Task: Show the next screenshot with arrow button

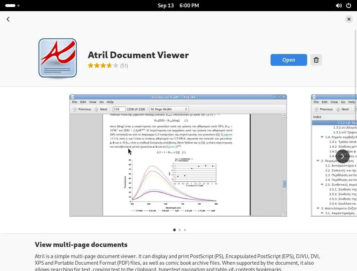Action: pyautogui.click(x=342, y=156)
